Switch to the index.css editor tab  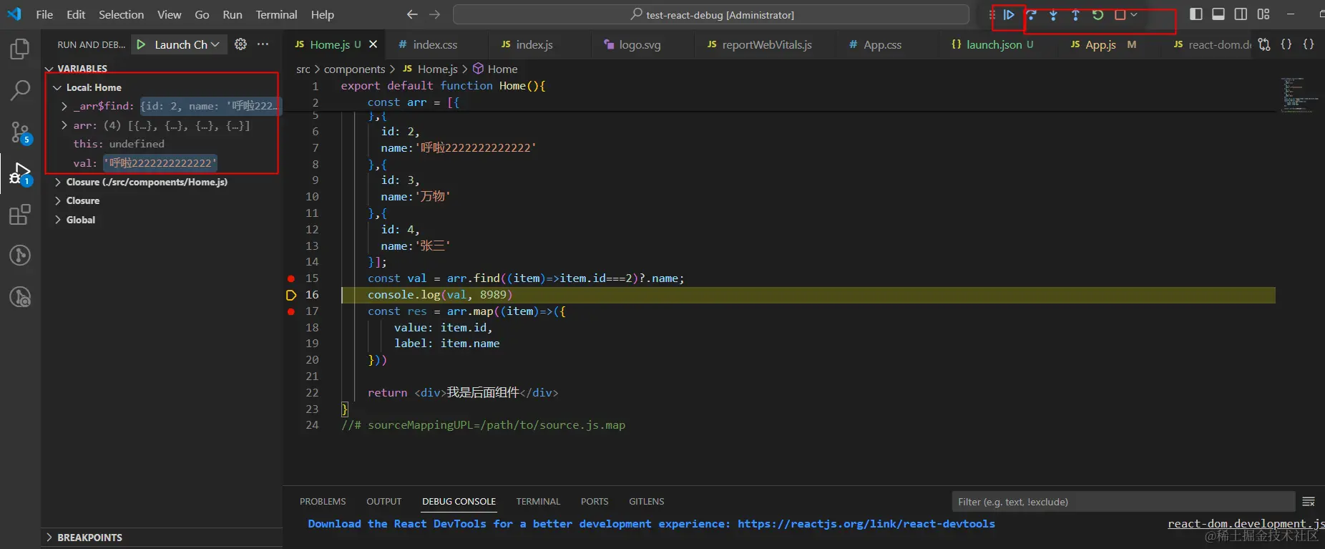[x=434, y=44]
